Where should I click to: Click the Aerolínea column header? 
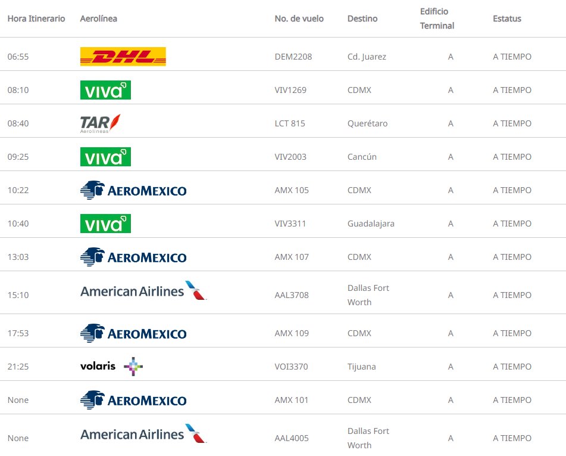point(99,18)
